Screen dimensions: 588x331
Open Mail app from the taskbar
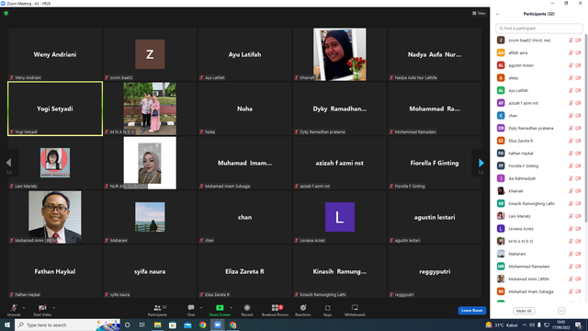pos(187,325)
